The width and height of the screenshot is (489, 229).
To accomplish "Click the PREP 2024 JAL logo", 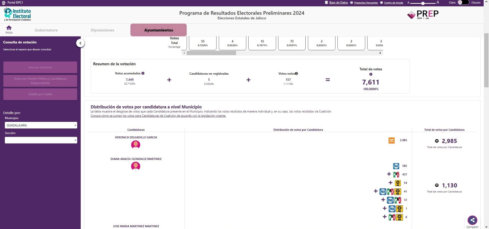I will click(423, 15).
